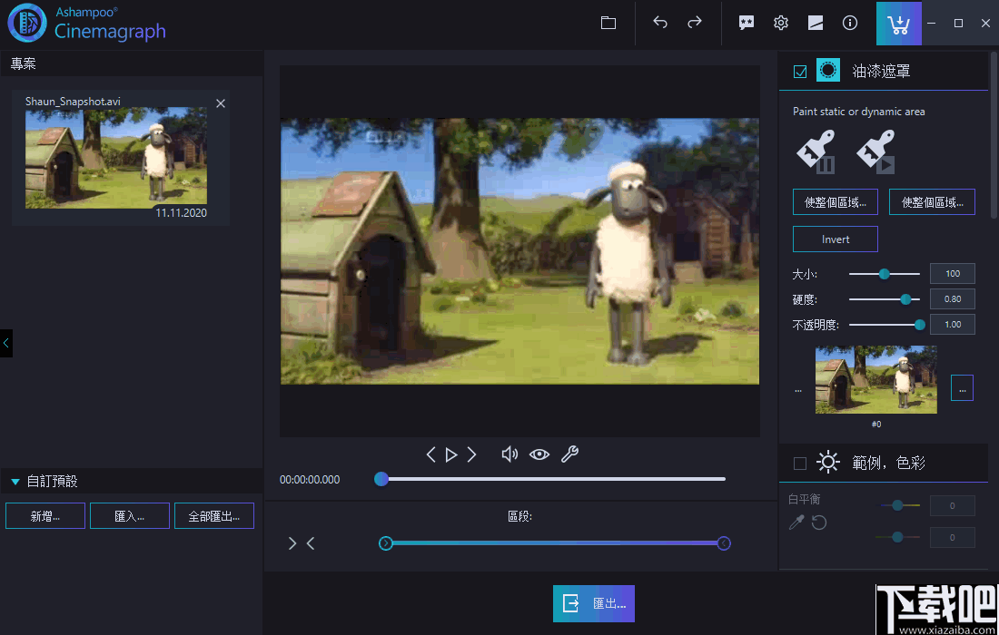
Task: Click the Invert button
Action: 836,239
